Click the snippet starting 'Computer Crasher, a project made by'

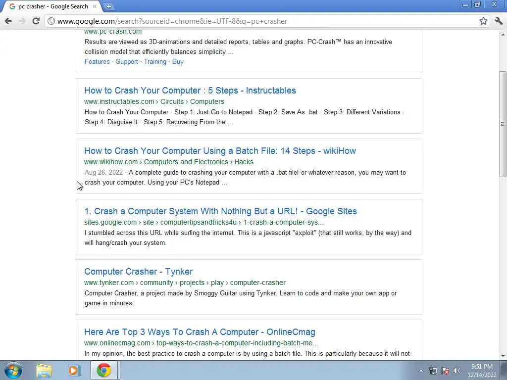pyautogui.click(x=241, y=298)
